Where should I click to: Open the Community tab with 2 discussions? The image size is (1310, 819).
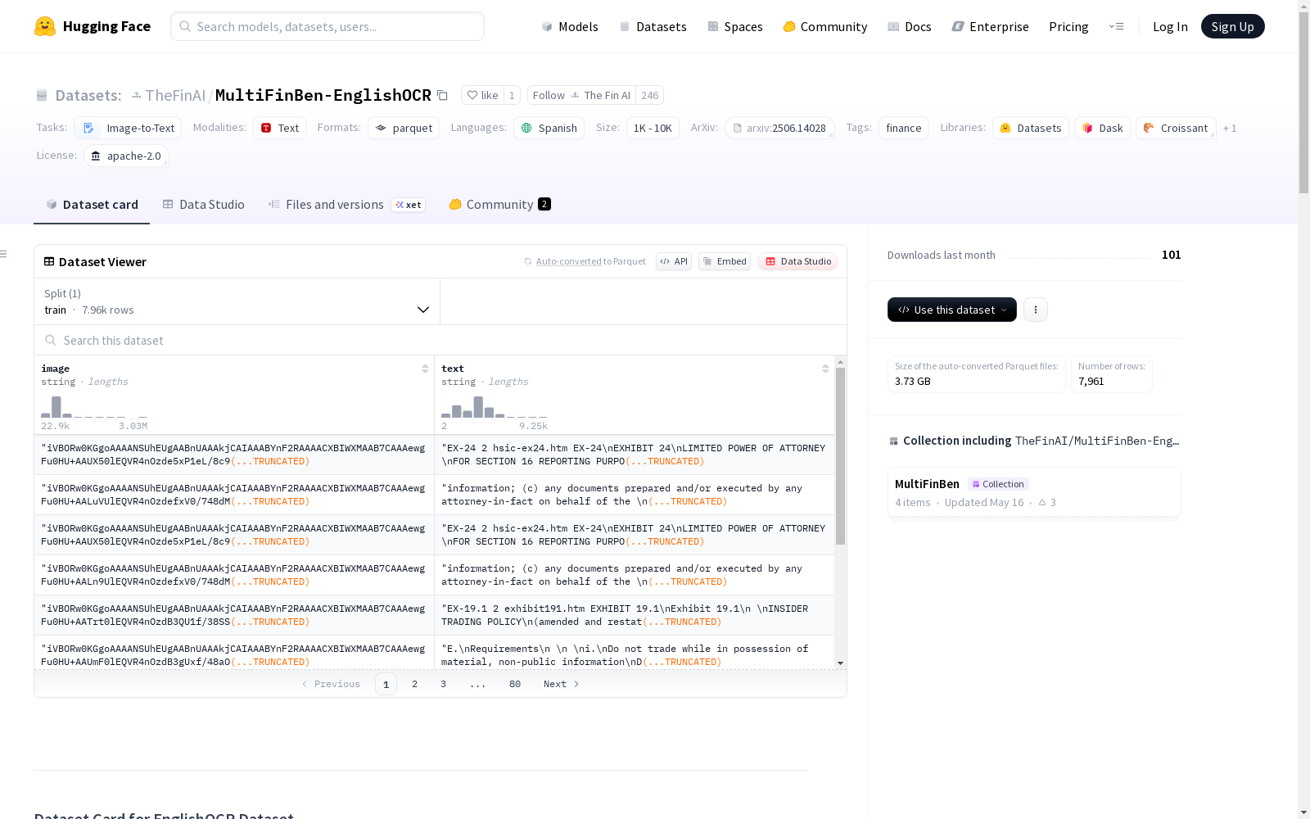(499, 205)
